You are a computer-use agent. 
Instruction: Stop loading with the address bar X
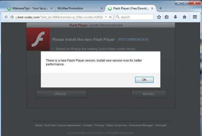110,17
